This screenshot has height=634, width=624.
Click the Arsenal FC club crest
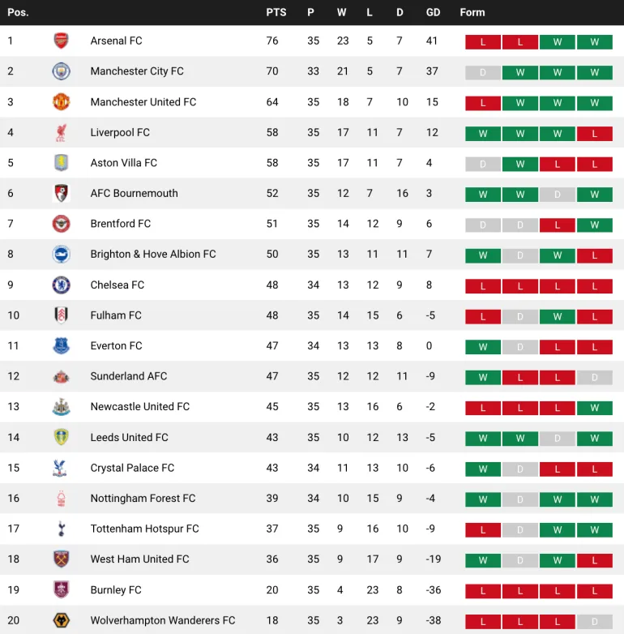(x=61, y=41)
